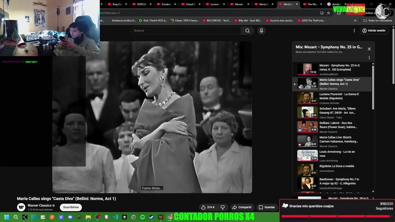
Task: Play Maria Callas Carmen Habanera item
Action: [x=332, y=142]
